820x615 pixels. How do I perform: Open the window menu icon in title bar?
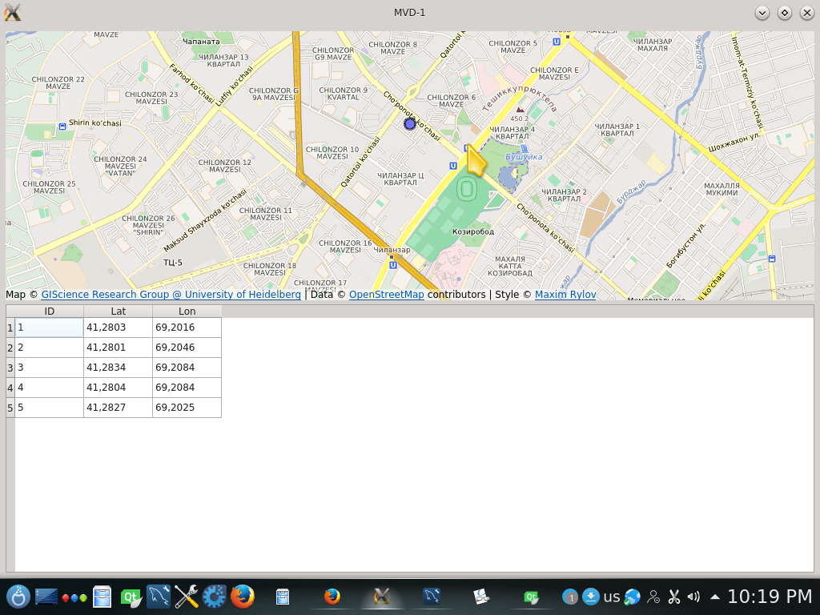tap(12, 13)
